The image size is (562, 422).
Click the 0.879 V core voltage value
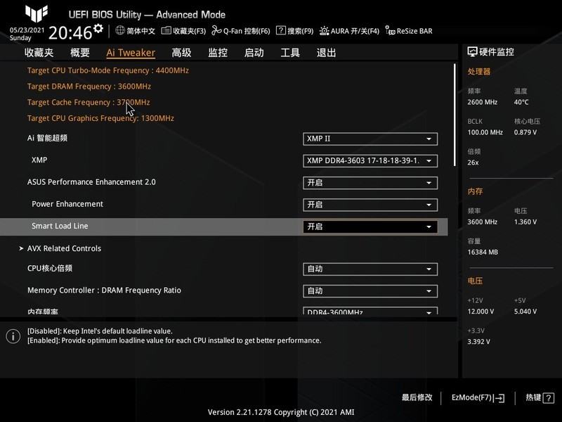click(x=525, y=132)
